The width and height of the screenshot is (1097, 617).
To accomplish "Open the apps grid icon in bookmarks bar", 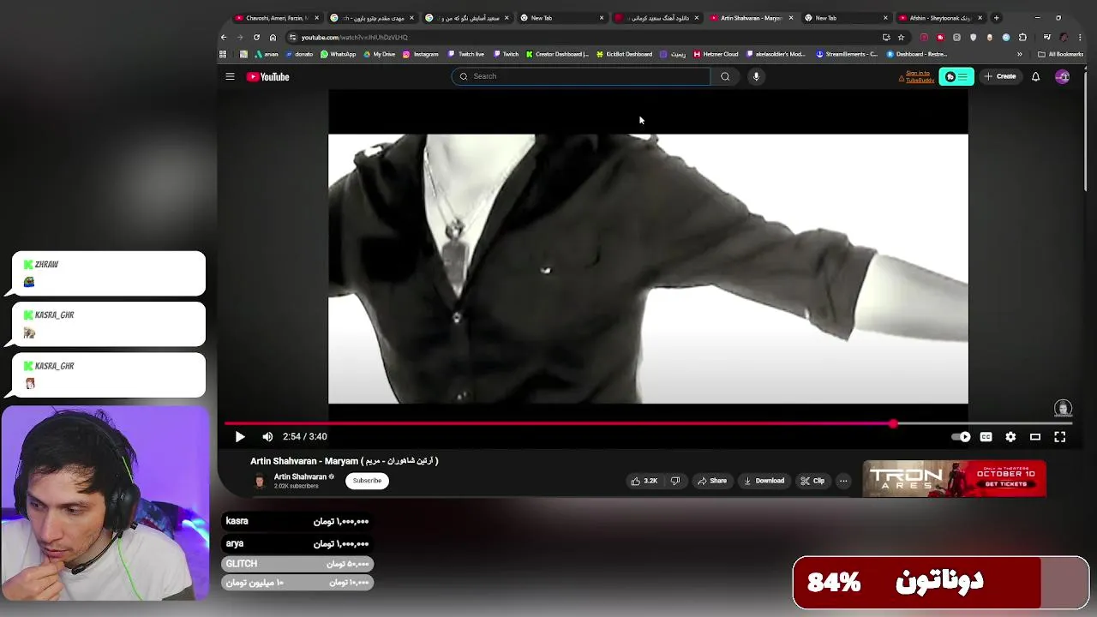I will [223, 54].
